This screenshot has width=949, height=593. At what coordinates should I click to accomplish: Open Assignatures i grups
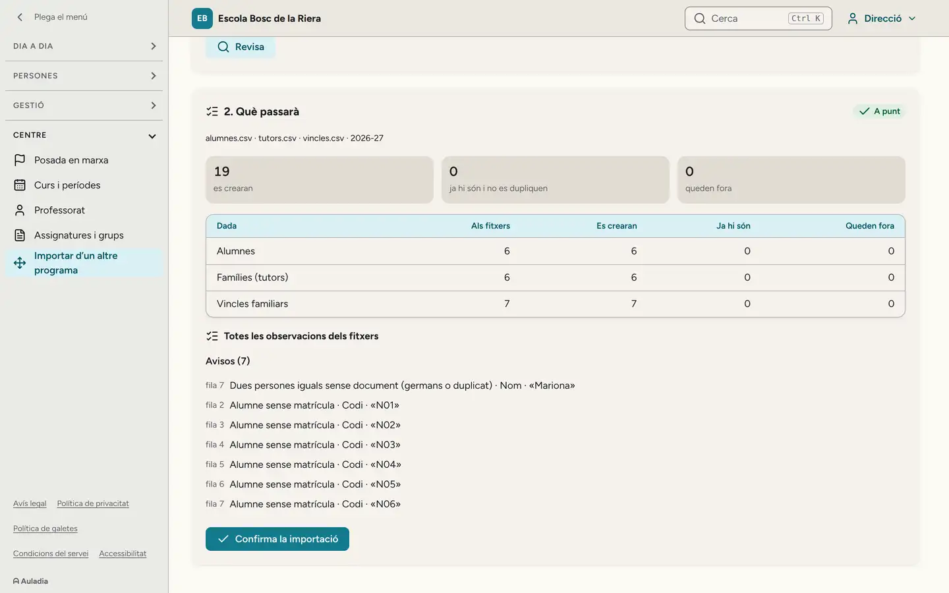84,235
